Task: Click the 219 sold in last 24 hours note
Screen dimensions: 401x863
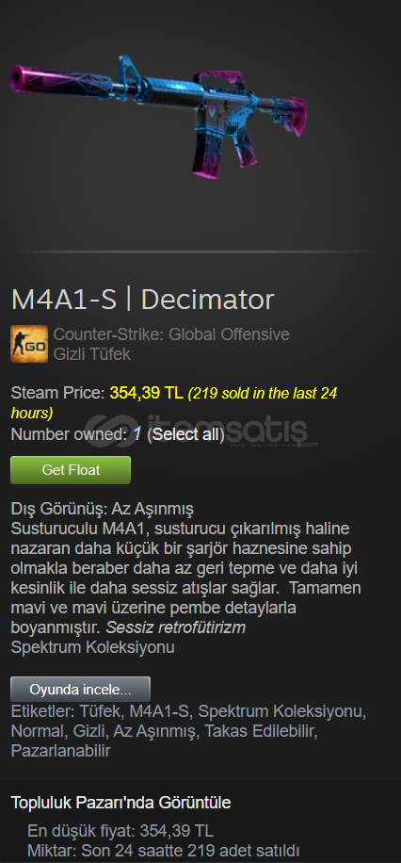Action: click(x=174, y=403)
